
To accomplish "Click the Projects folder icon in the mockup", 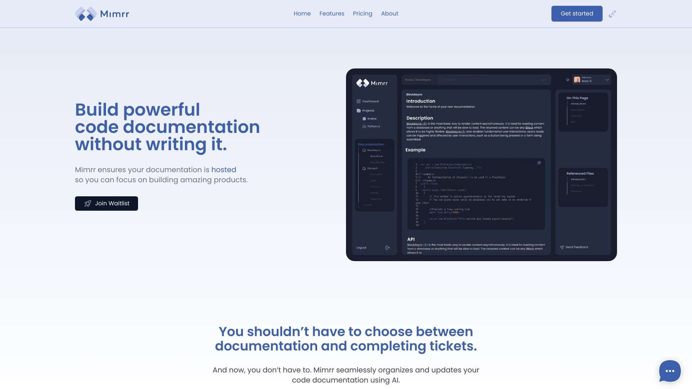I will point(358,111).
